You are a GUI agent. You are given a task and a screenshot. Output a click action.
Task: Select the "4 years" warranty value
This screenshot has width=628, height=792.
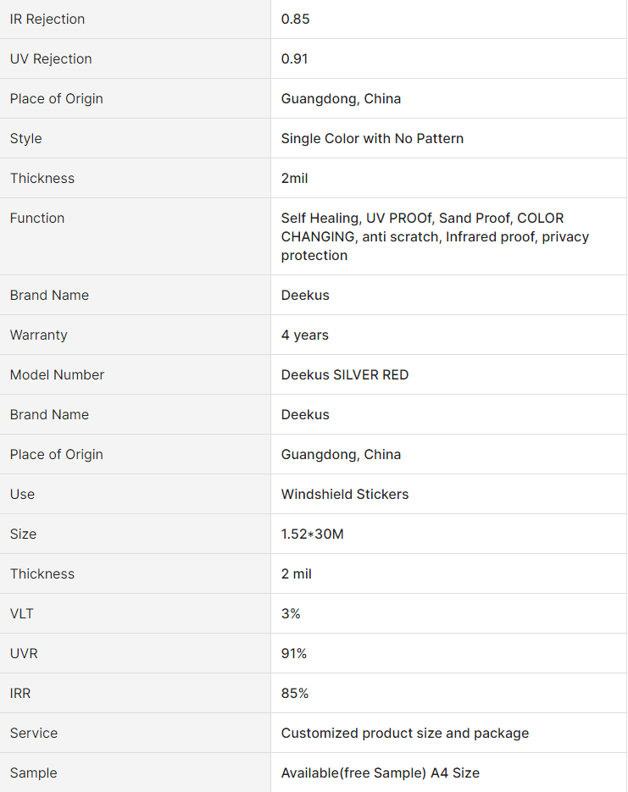point(305,335)
